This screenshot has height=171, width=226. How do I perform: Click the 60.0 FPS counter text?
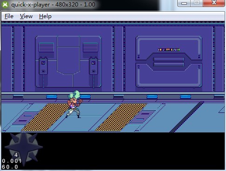(10, 167)
